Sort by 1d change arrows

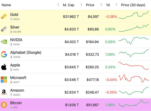pos(116,5)
